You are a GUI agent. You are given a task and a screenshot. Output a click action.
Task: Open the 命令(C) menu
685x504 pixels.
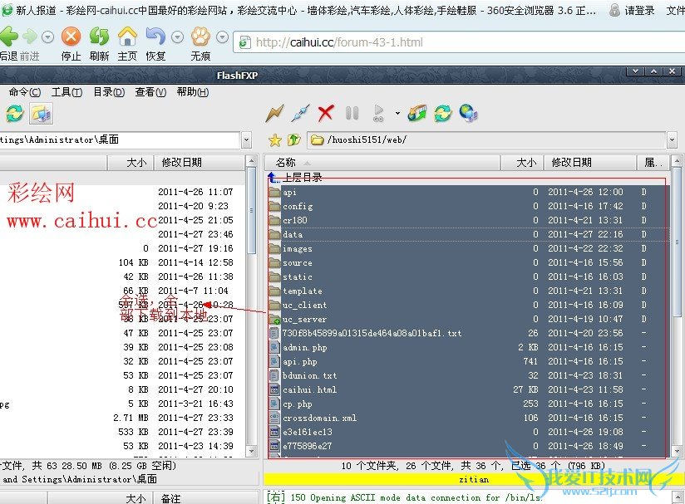24,92
